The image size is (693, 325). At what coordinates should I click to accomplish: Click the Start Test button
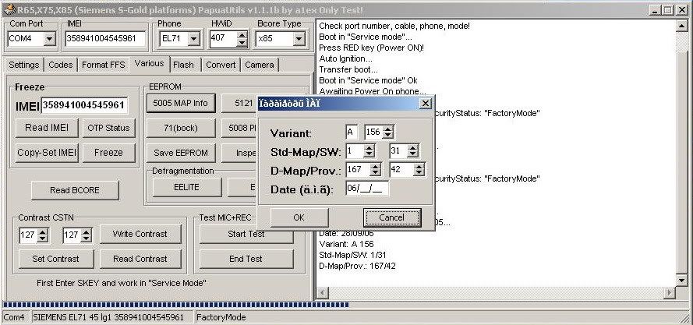[246, 234]
